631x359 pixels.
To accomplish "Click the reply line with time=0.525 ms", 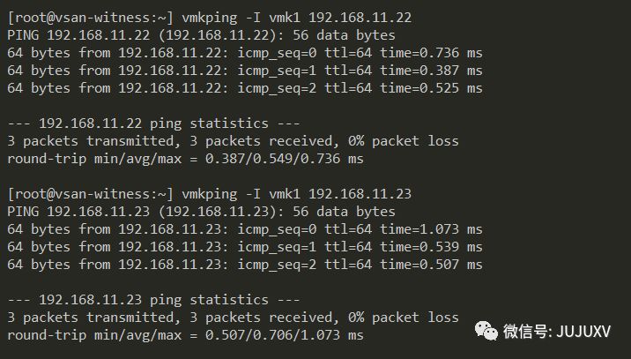I will [x=245, y=88].
